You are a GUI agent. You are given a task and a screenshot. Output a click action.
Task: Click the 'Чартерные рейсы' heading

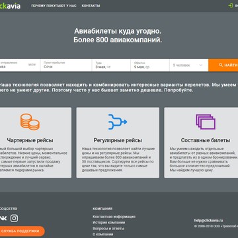point(30,140)
